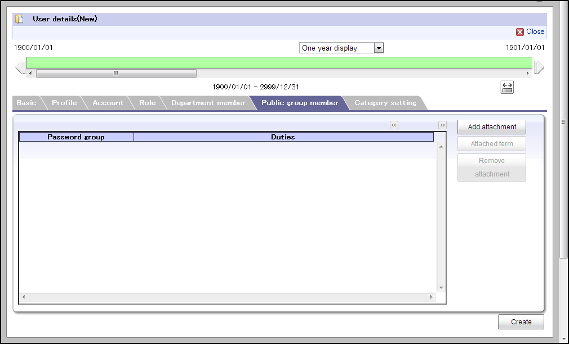
Task: Select the Public group member tab
Action: click(x=300, y=103)
